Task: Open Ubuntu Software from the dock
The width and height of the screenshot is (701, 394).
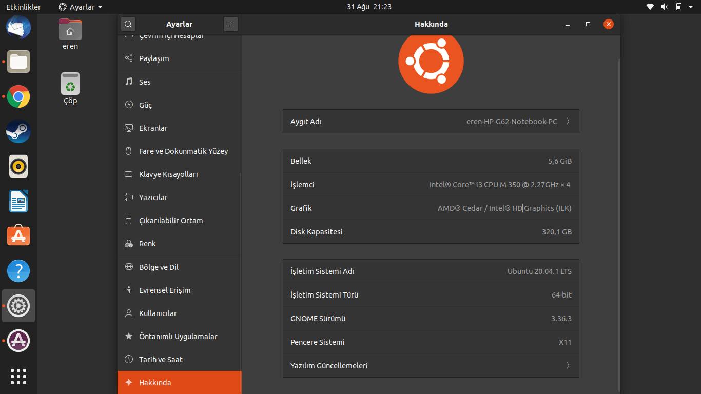Action: tap(18, 236)
